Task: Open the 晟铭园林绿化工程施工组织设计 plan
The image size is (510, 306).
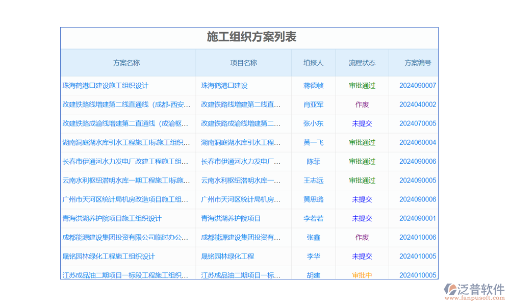Action: point(109,257)
